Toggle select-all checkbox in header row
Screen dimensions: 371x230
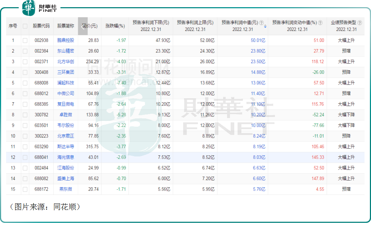(25, 26)
